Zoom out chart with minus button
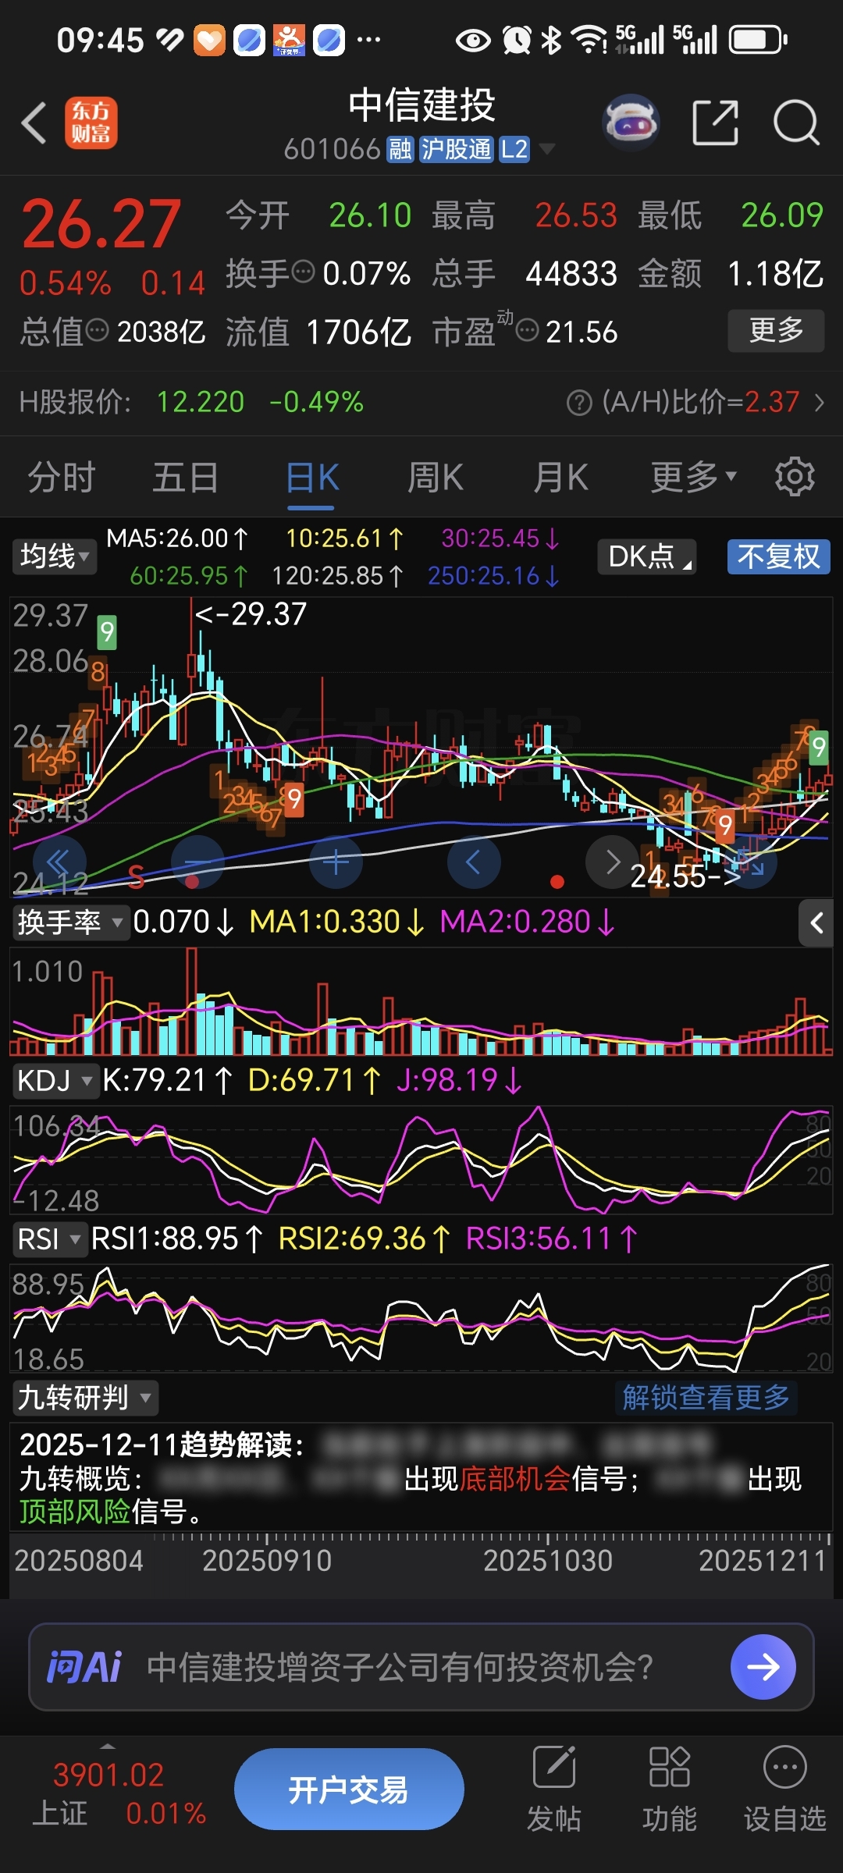This screenshot has width=843, height=1873. tap(197, 862)
